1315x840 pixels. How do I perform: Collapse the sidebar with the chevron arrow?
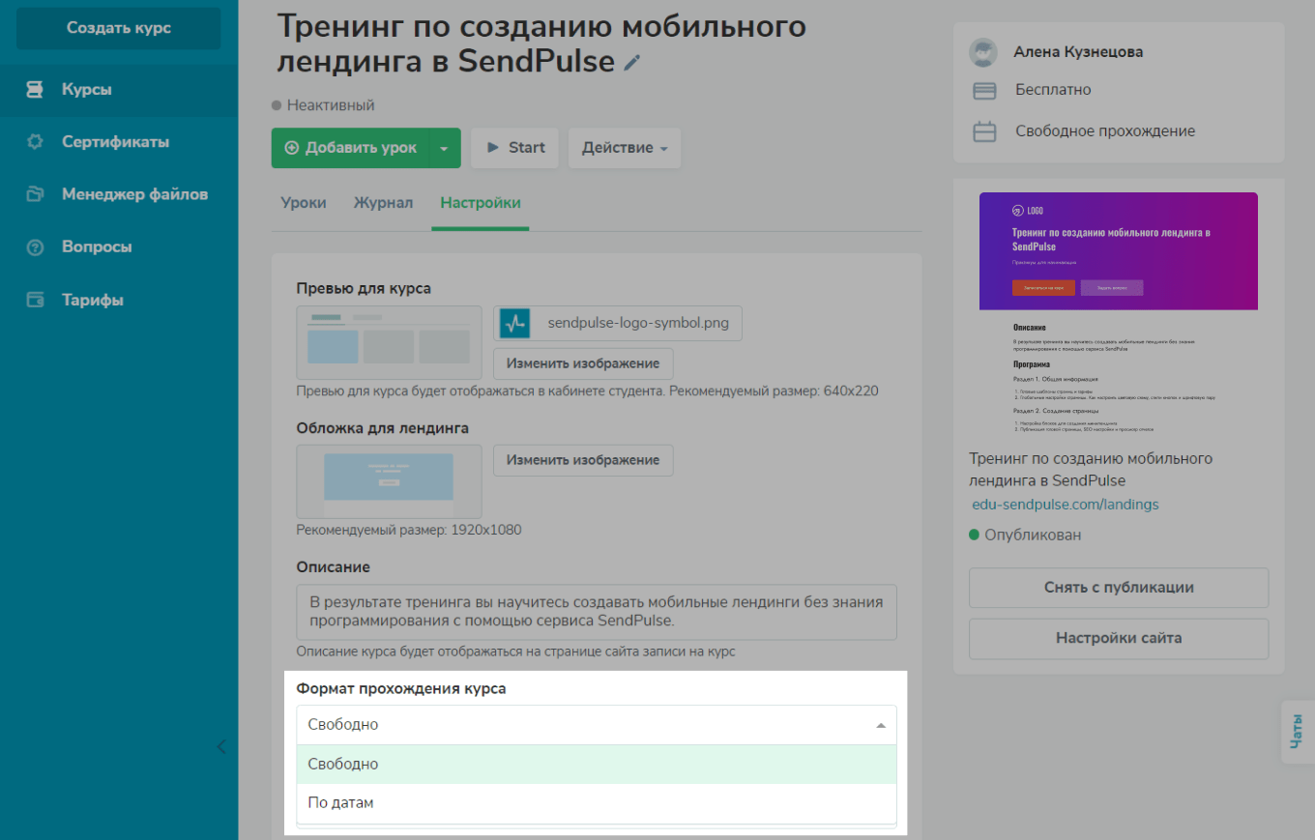tap(220, 746)
